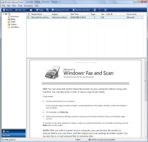Click the Drafts folder icon

coord(9,22)
